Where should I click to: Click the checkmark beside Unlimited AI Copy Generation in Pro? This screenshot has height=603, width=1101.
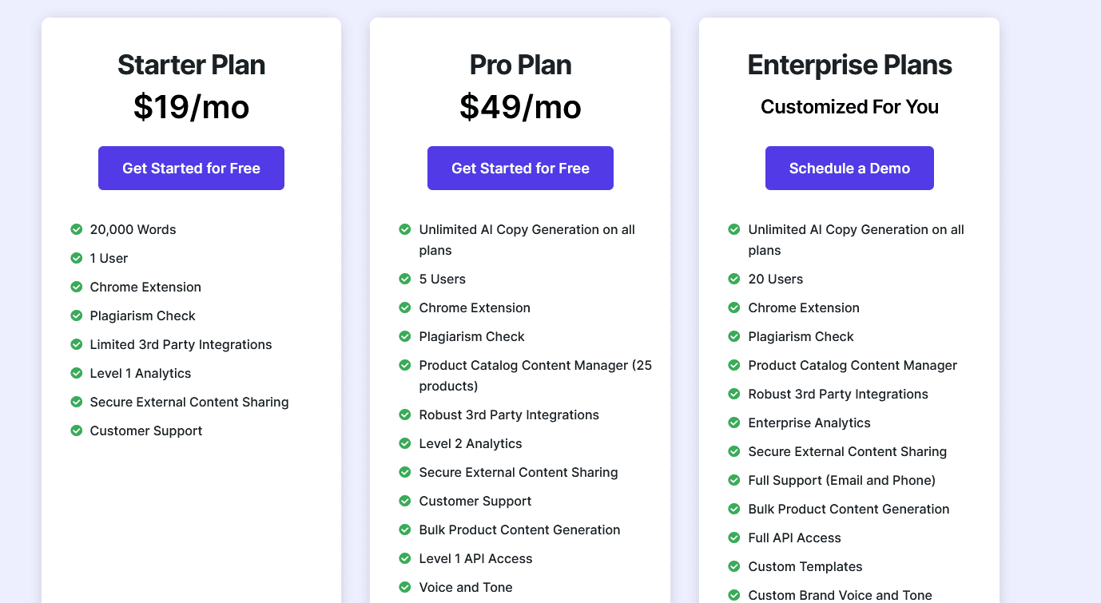[405, 229]
